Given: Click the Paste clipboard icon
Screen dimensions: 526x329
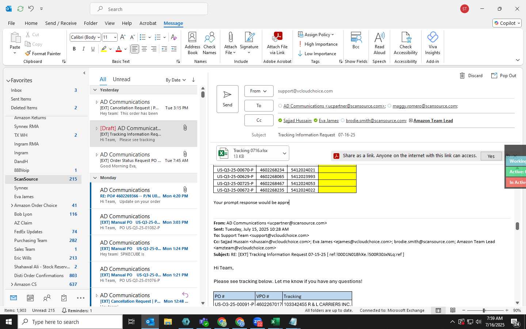Looking at the screenshot, I should point(15,38).
